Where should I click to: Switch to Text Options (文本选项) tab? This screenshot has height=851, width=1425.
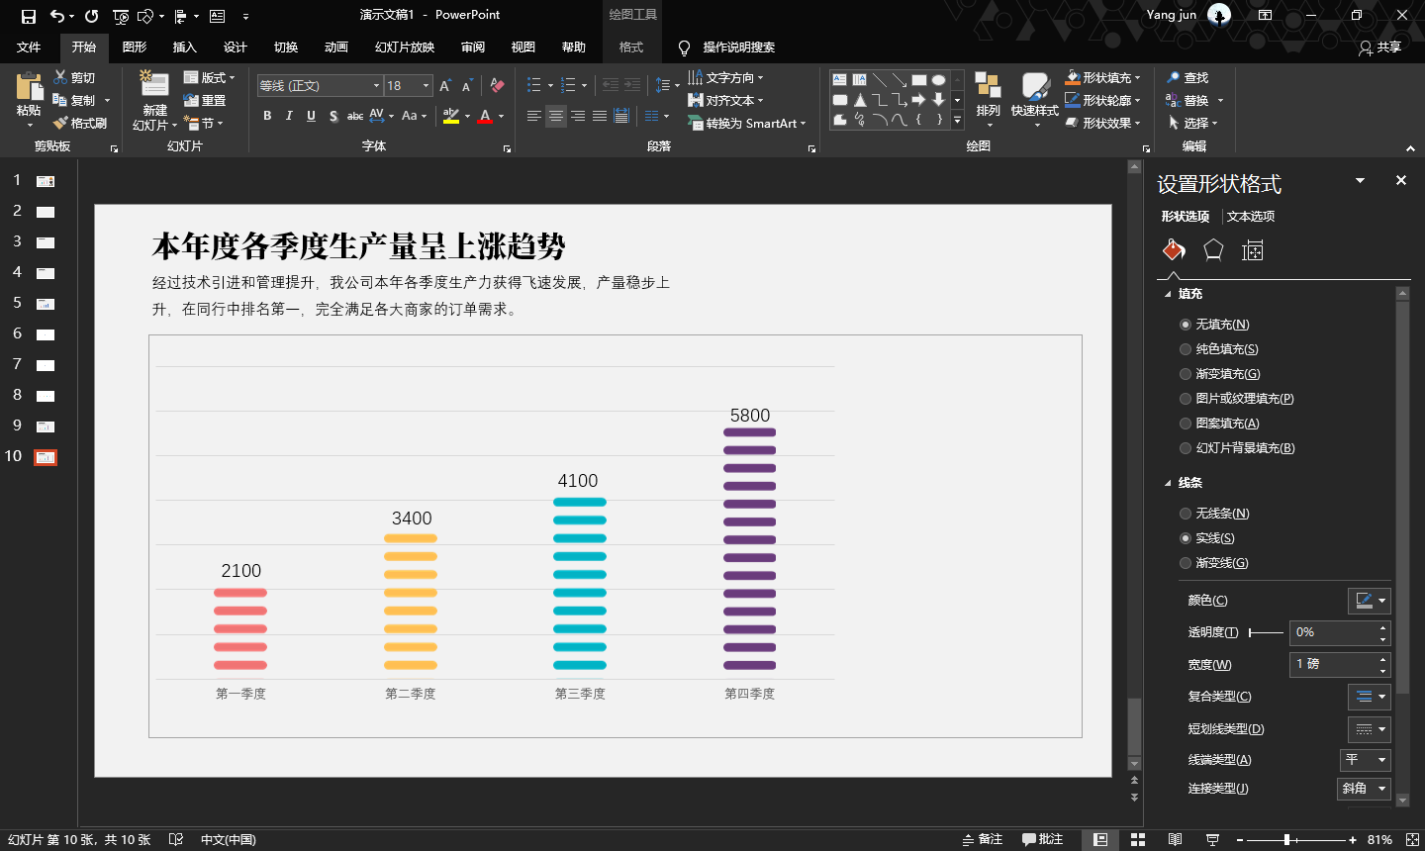tap(1251, 217)
